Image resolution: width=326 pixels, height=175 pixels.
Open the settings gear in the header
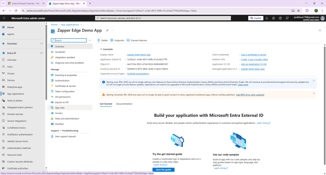coord(273,18)
